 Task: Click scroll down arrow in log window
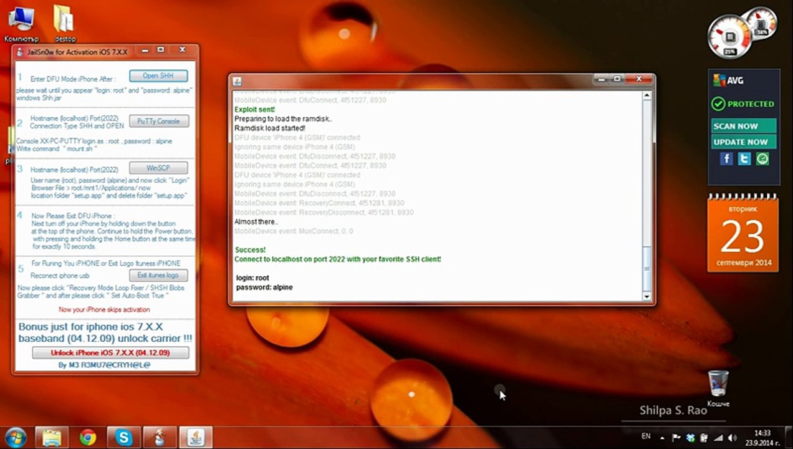point(647,296)
